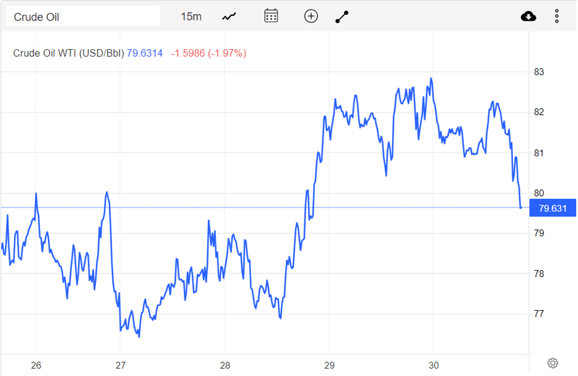Click the date label 26 on time axis
This screenshot has height=376, width=578.
pyautogui.click(x=35, y=365)
